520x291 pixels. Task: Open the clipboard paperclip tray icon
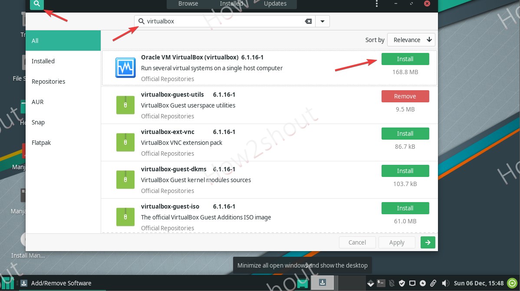pyautogui.click(x=433, y=283)
